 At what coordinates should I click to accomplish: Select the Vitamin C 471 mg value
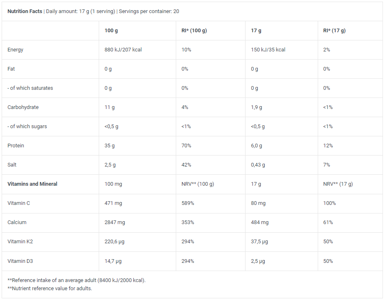(x=113, y=203)
